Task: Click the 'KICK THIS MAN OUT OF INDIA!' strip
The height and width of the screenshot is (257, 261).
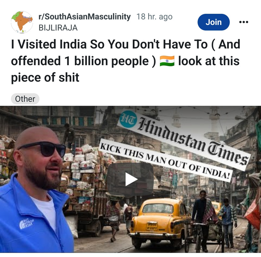Action: pos(165,160)
